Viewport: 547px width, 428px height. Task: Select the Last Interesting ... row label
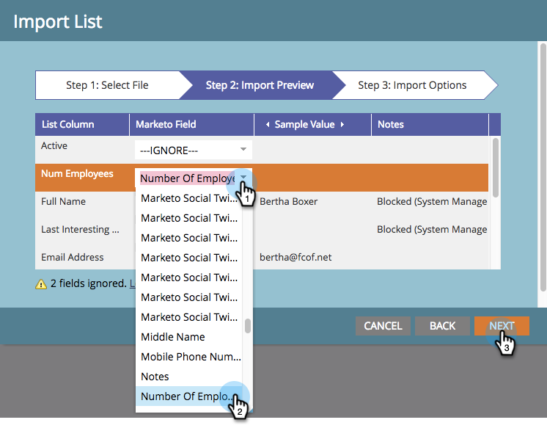point(80,230)
